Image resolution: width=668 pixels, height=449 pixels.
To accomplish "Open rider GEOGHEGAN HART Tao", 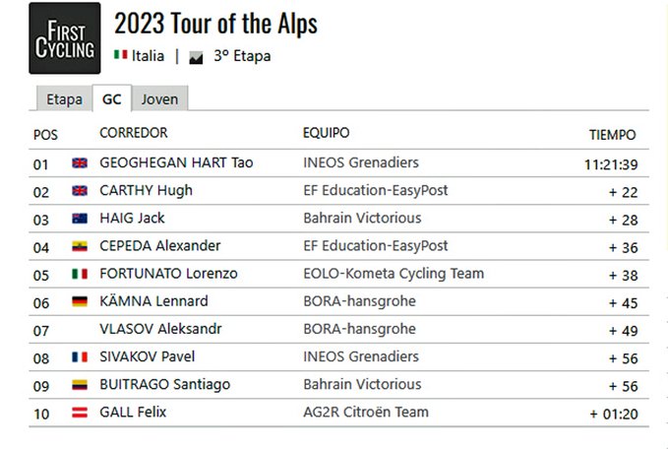I will click(176, 162).
